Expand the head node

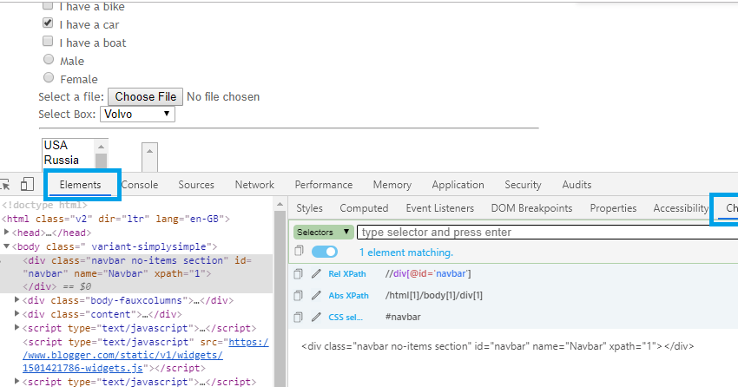click(7, 233)
